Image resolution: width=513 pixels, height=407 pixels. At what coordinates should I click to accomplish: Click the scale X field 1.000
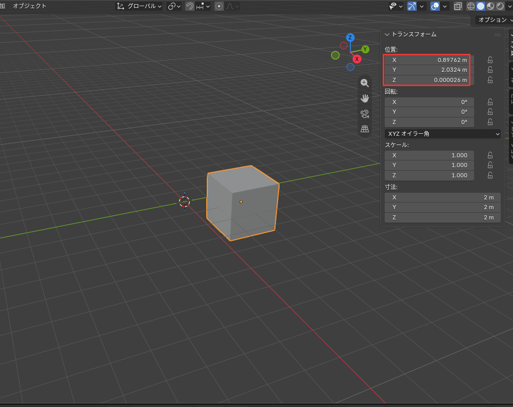[429, 155]
